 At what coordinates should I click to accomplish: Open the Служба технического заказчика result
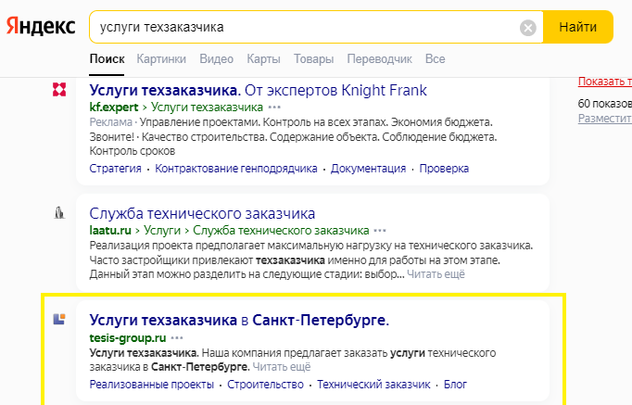[x=202, y=213]
